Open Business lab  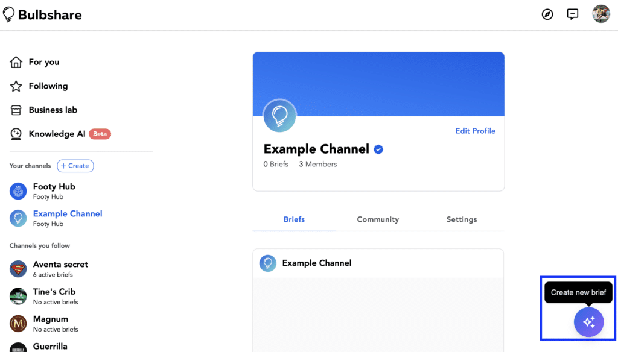[53, 110]
